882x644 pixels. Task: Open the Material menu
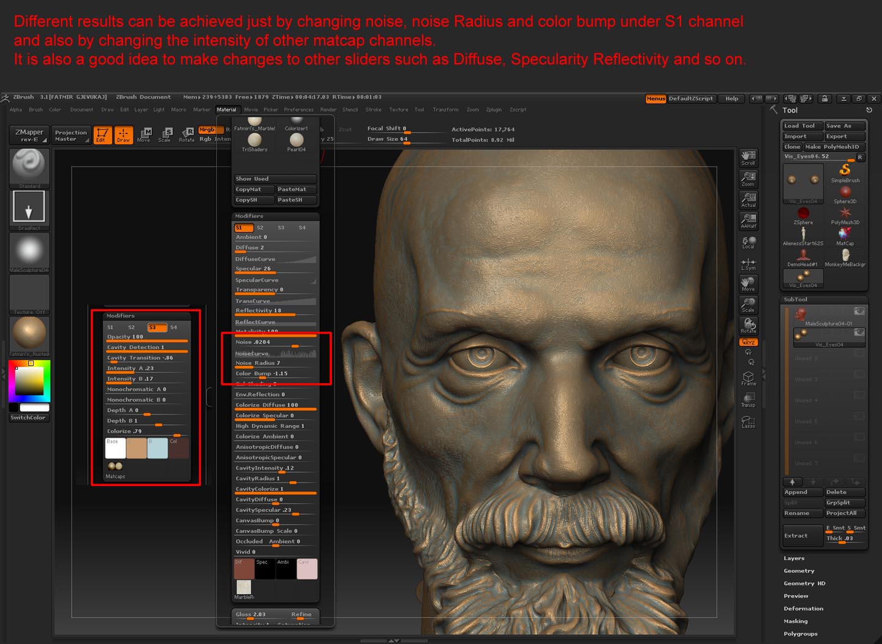[x=227, y=110]
